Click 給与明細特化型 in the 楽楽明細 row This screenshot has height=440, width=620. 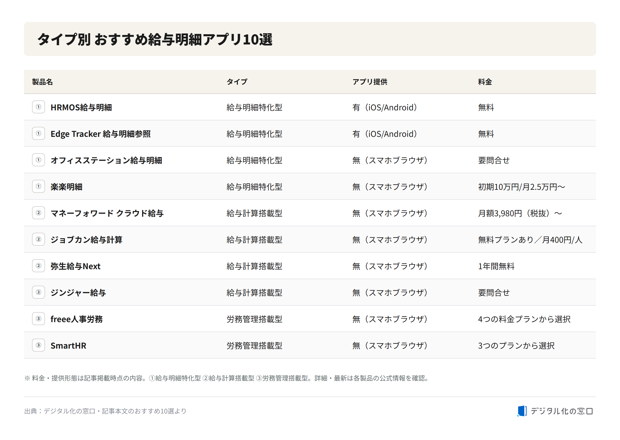click(254, 187)
